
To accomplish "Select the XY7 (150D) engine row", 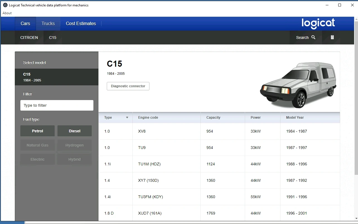I will click(219, 180).
